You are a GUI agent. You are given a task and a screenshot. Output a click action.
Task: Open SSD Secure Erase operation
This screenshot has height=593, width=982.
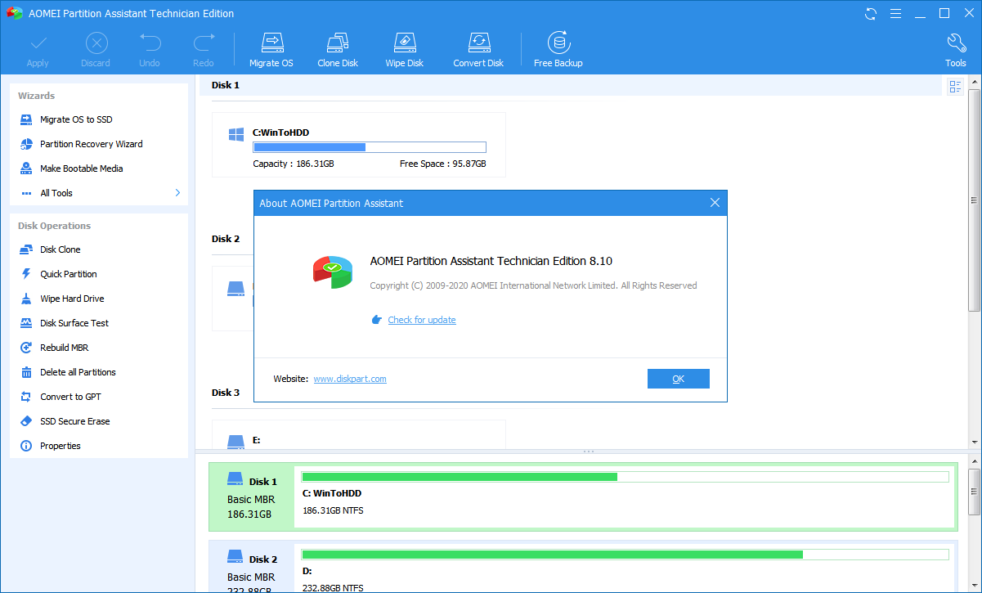pos(74,421)
